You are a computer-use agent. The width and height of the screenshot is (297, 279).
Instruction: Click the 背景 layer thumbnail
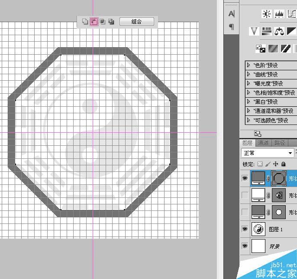(x=258, y=246)
